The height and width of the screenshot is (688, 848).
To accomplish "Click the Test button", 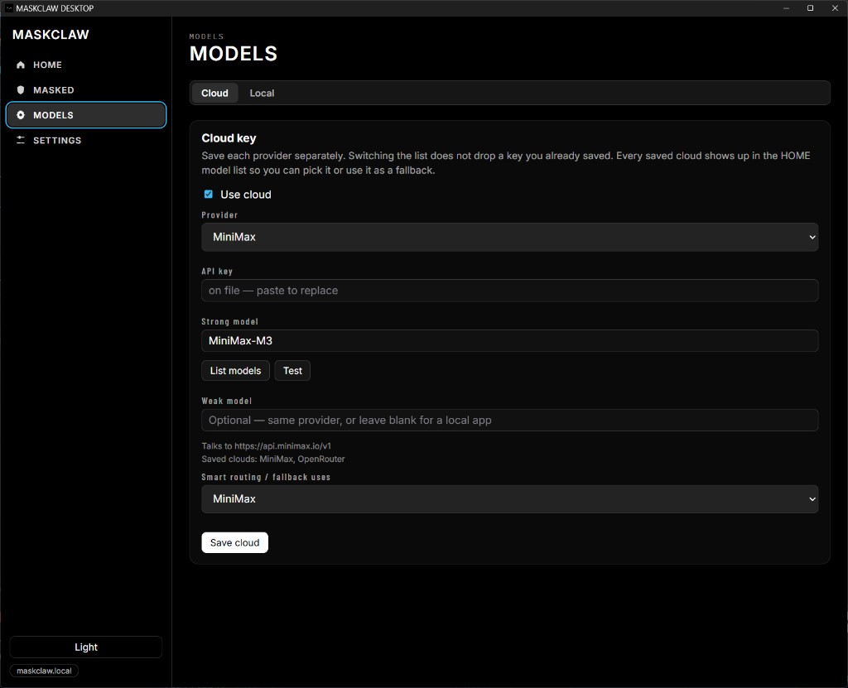I will point(292,371).
